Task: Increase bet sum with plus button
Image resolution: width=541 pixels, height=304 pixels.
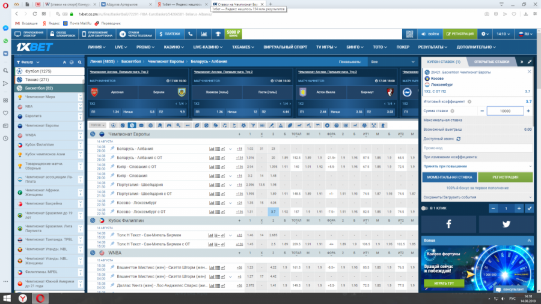Action: pos(529,111)
